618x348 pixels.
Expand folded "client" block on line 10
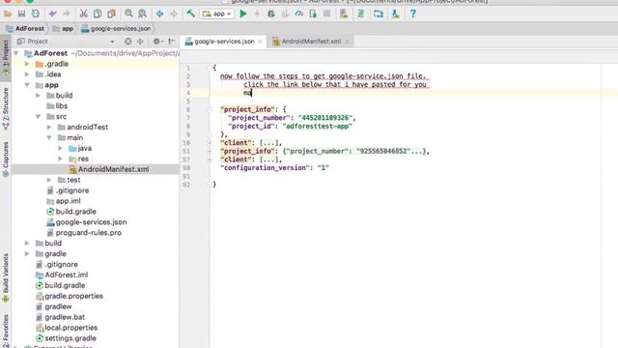pos(211,143)
